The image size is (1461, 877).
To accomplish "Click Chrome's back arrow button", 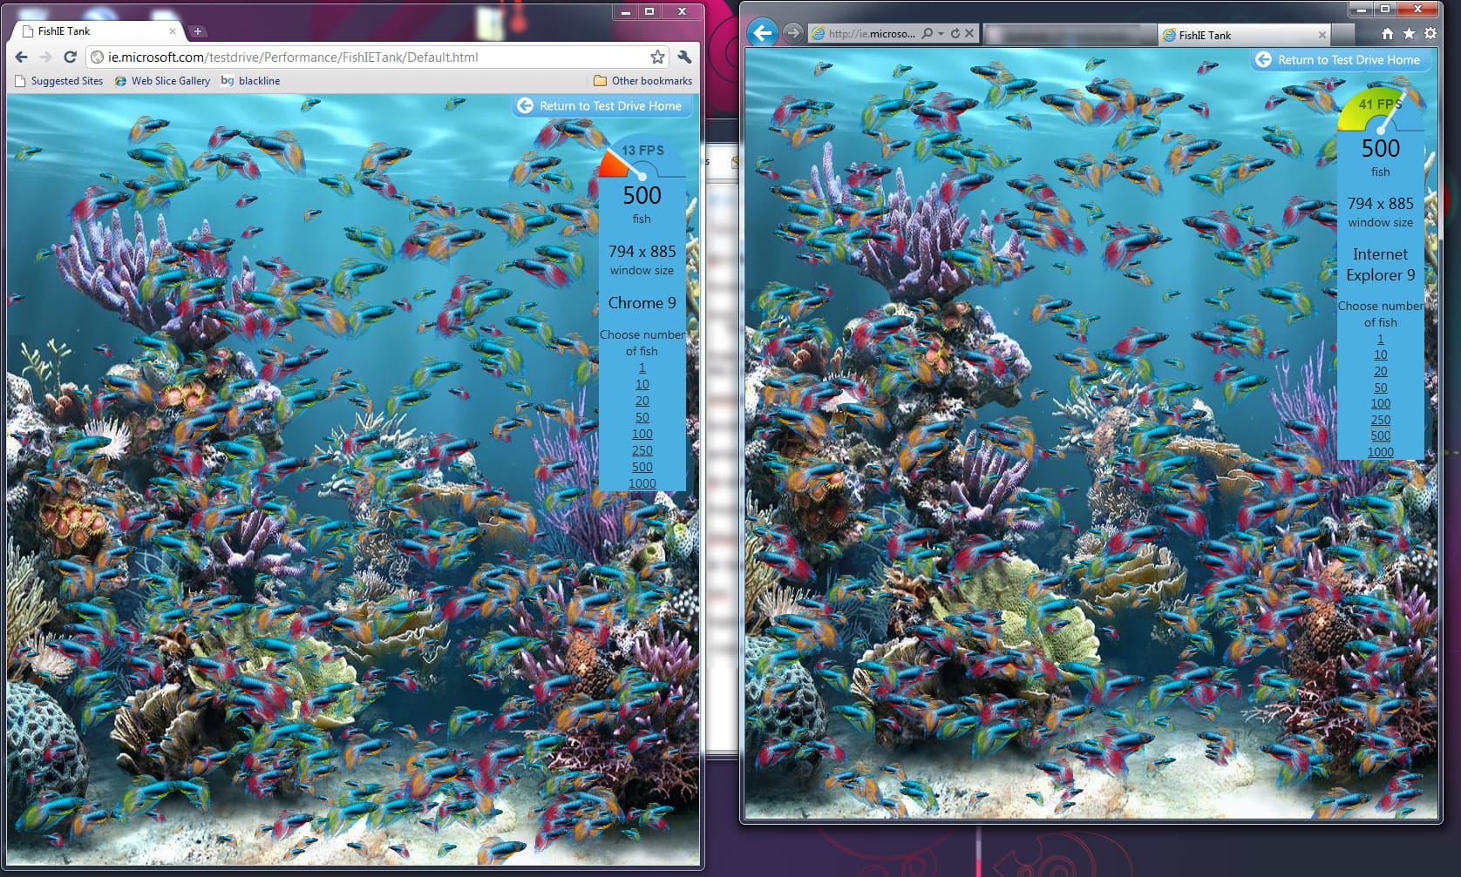I will (21, 57).
